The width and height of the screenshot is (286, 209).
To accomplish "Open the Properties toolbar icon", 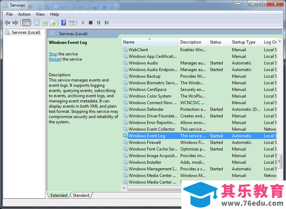I will click(x=37, y=23).
